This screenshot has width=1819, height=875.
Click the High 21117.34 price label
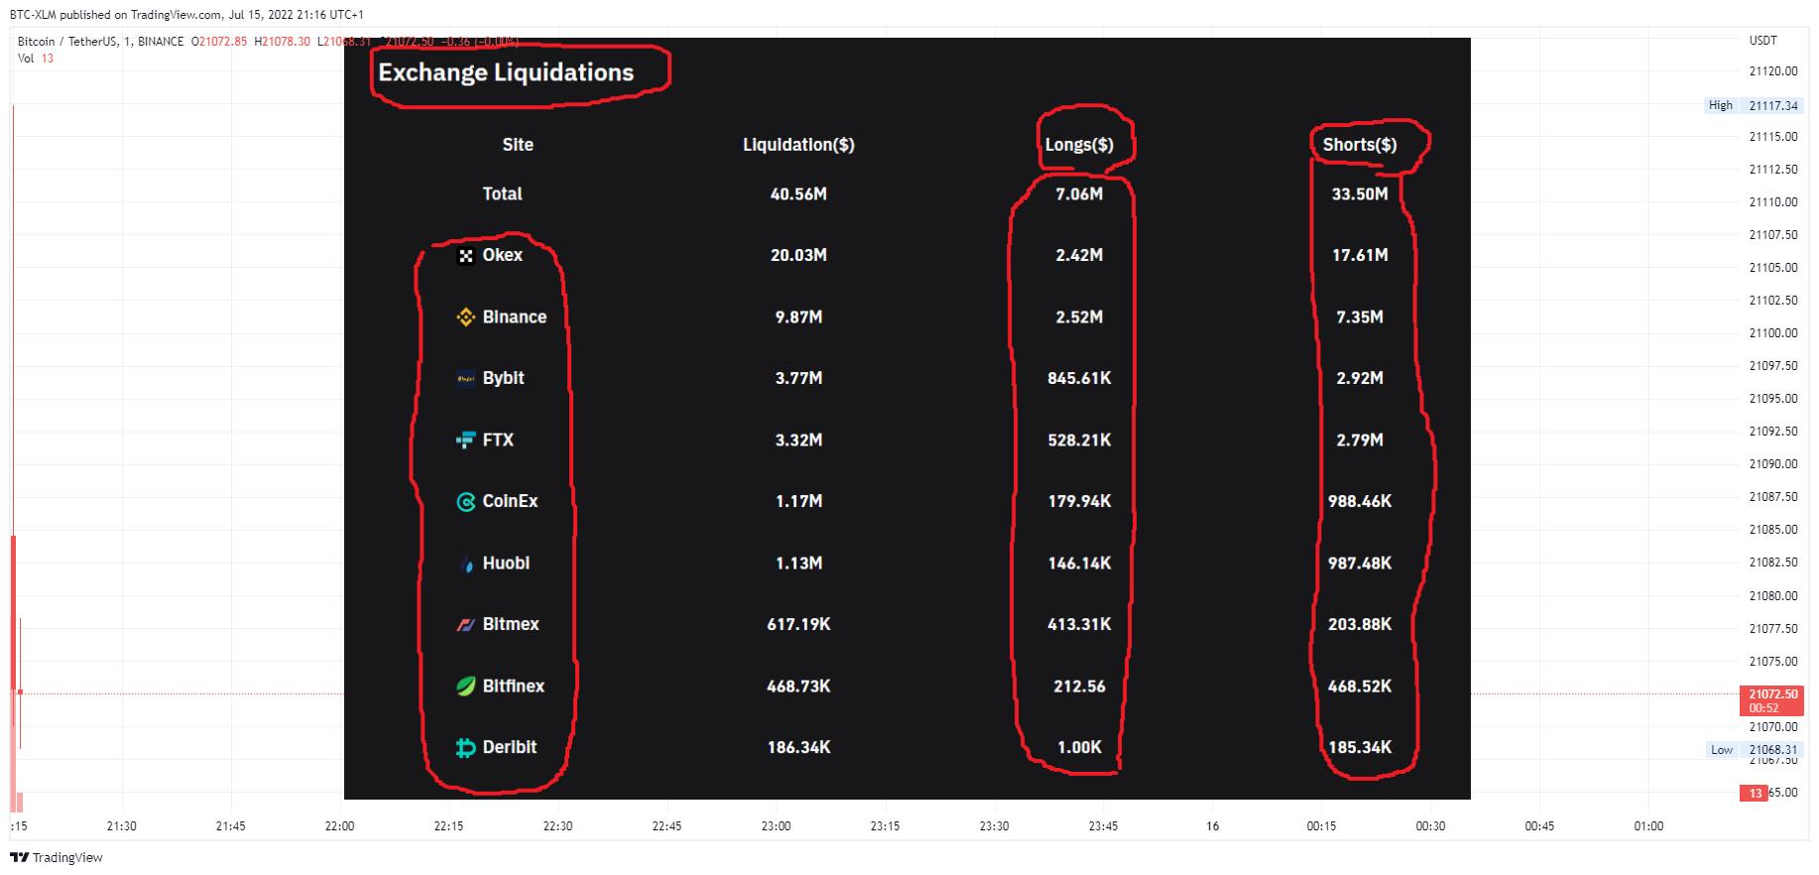point(1754,105)
